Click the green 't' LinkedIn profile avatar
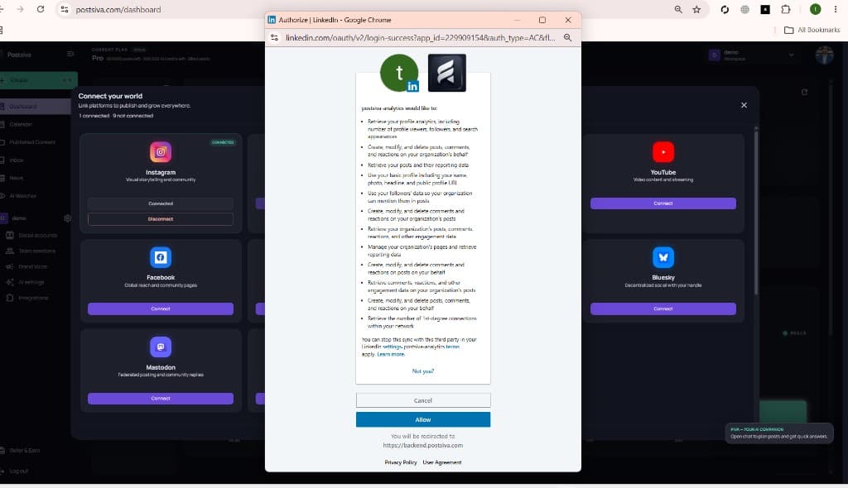848x488 pixels. pyautogui.click(x=399, y=73)
